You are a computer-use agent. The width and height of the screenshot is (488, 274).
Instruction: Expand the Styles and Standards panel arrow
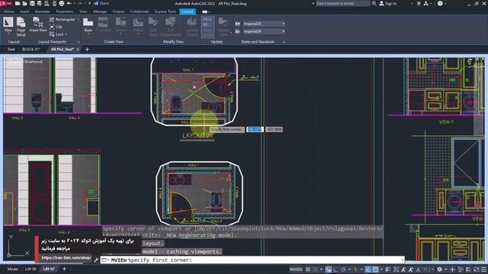coord(284,42)
